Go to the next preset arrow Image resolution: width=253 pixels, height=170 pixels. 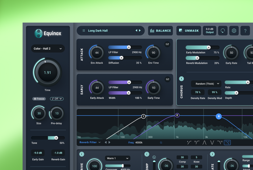[x=139, y=30]
